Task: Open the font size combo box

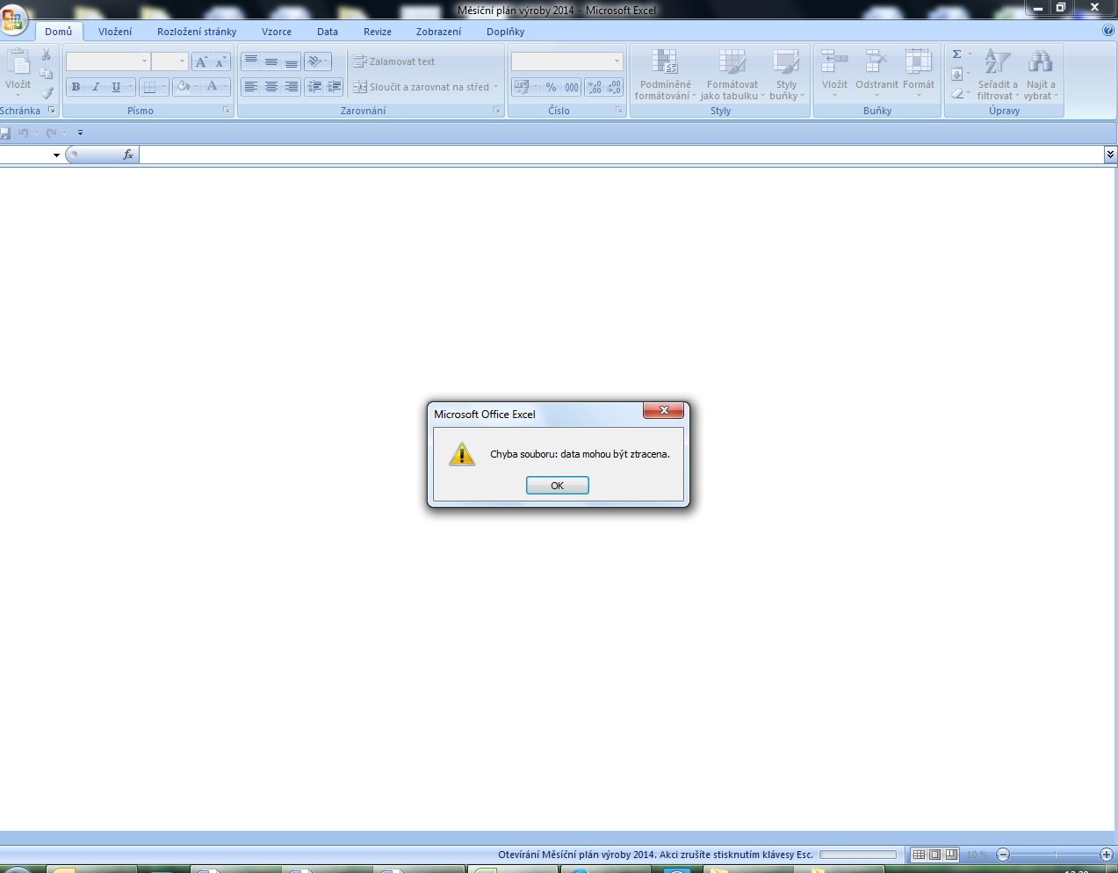Action: click(170, 61)
